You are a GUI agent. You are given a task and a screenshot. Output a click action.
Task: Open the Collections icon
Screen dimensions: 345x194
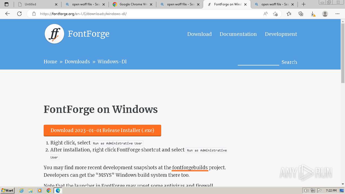coord(301,14)
